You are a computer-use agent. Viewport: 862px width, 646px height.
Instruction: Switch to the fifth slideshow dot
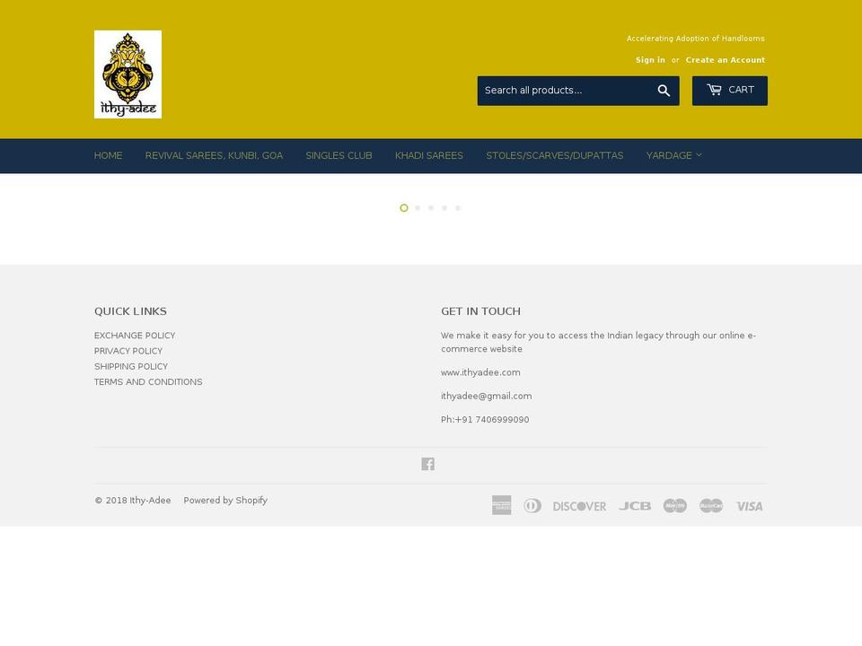pos(458,207)
